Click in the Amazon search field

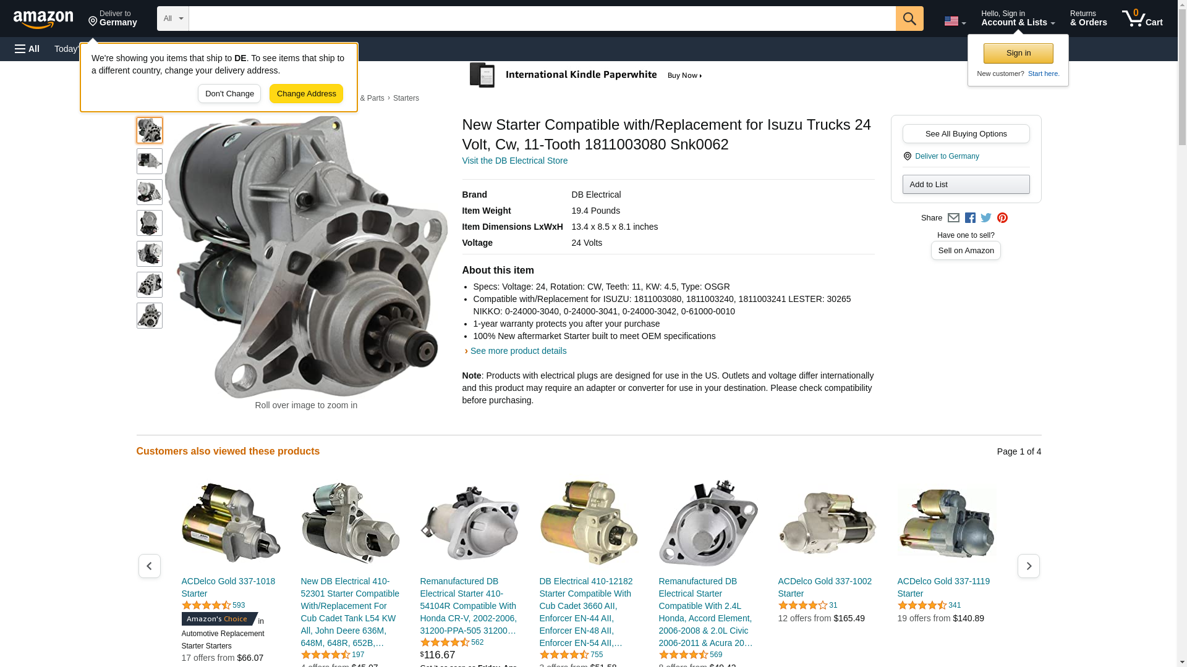tap(542, 19)
